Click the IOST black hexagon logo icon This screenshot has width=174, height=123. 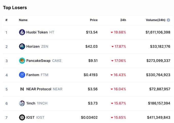22,117
